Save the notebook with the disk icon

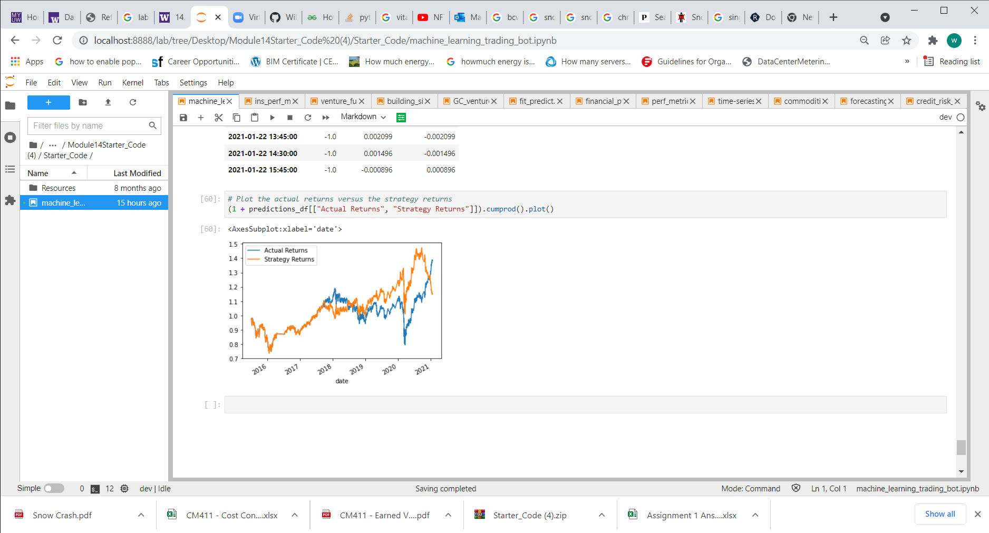point(183,118)
